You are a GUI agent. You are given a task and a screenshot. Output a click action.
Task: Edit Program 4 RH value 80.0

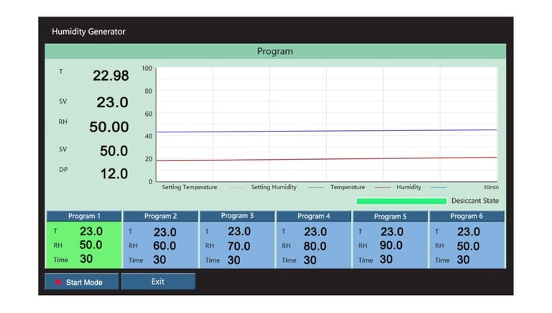[315, 245]
